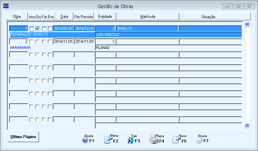
Task: Click entidade value 1 in second row
Action: (x=105, y=42)
